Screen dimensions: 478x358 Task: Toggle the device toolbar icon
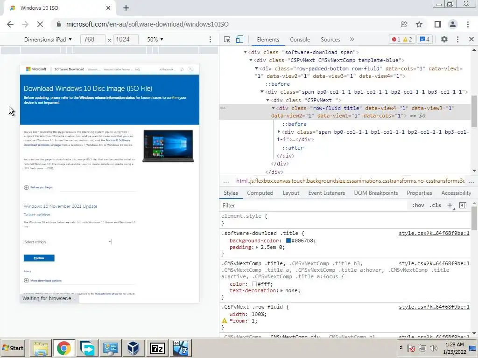click(239, 39)
